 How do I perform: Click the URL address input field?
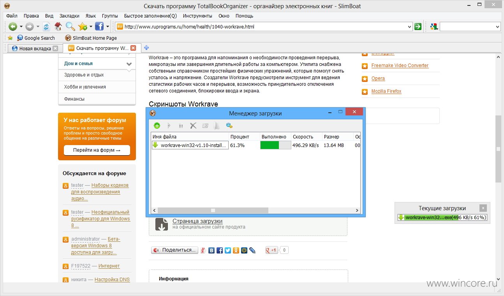[264, 27]
